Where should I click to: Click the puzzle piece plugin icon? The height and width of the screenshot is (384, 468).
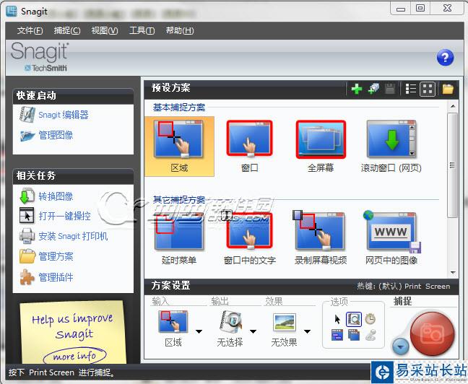pos(27,277)
